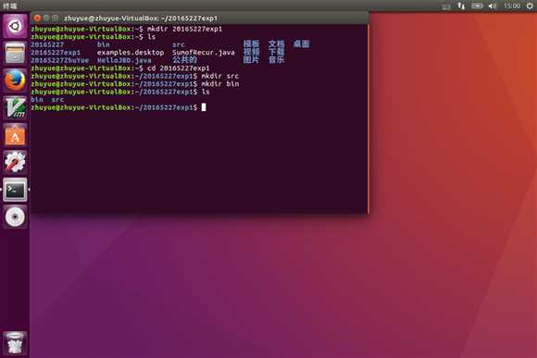
Task: Click the 文档 folder name
Action: 276,43
